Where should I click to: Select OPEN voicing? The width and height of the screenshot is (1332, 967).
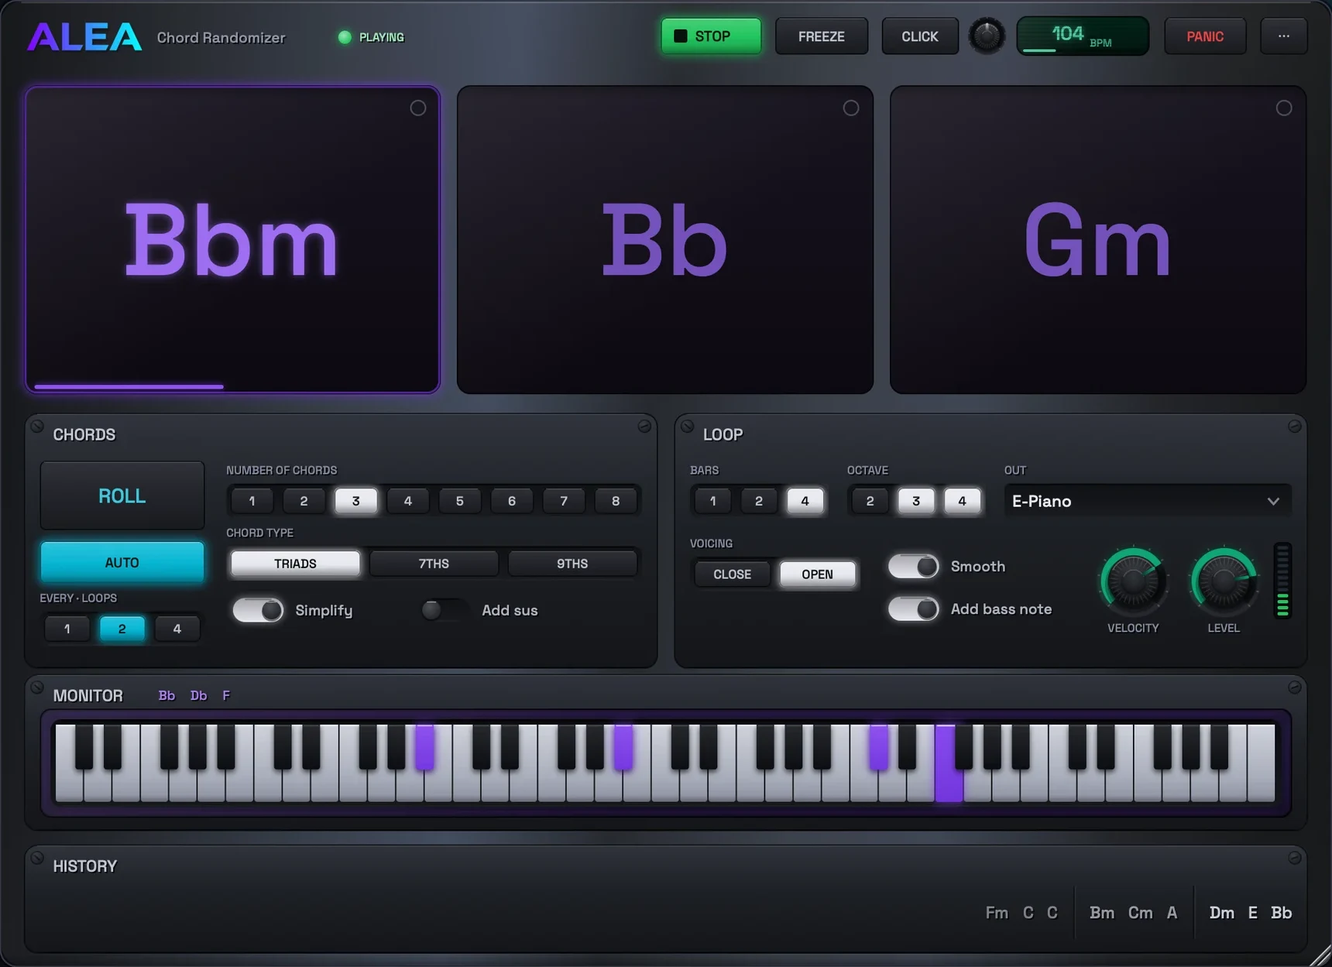pos(817,574)
